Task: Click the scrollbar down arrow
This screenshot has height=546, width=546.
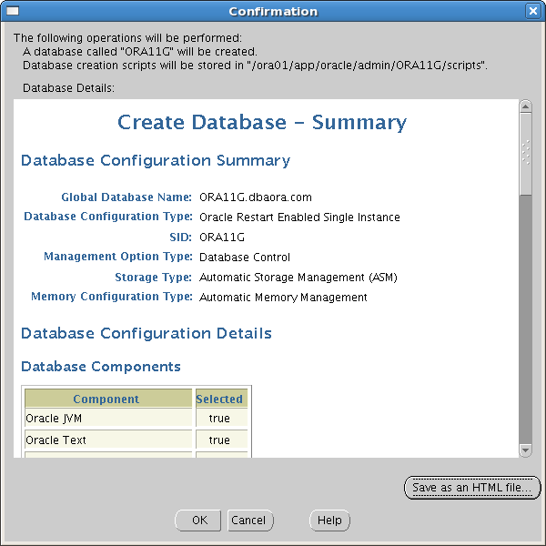Action: [525, 450]
